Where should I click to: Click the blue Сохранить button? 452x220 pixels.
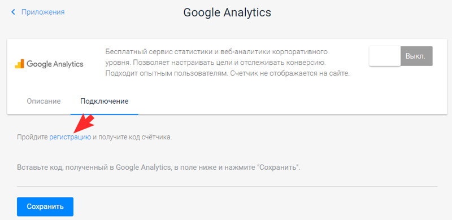(45, 207)
